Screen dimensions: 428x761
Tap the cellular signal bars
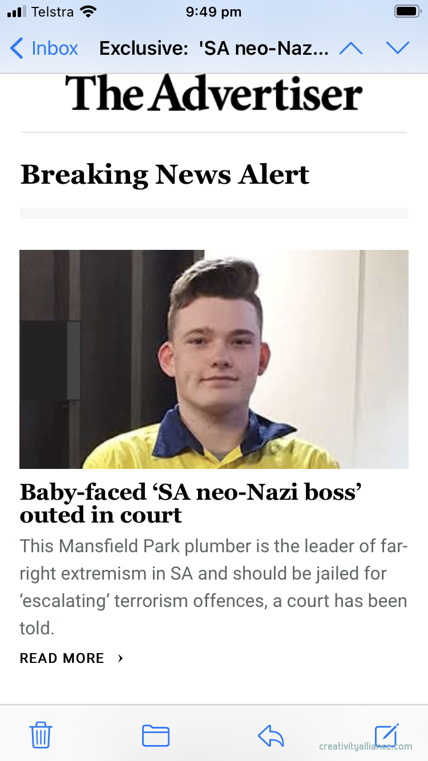[17, 12]
